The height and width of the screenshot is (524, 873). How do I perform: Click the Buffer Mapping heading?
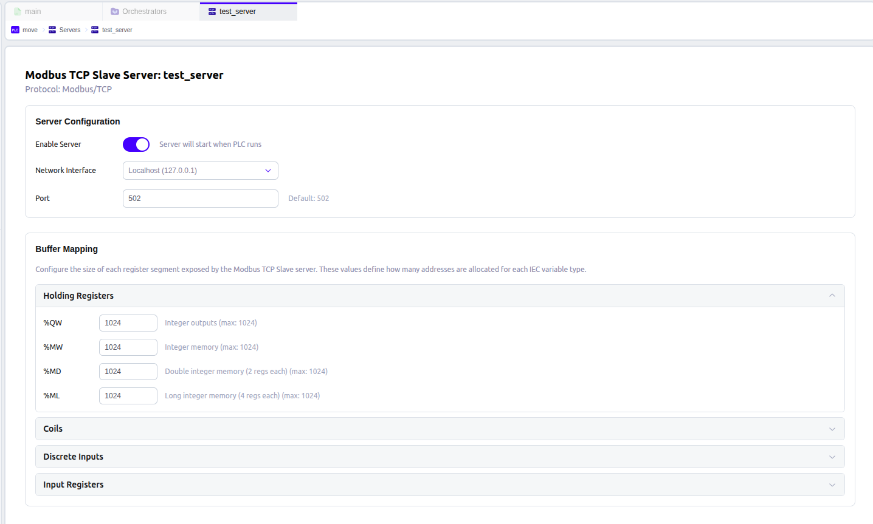tap(66, 249)
